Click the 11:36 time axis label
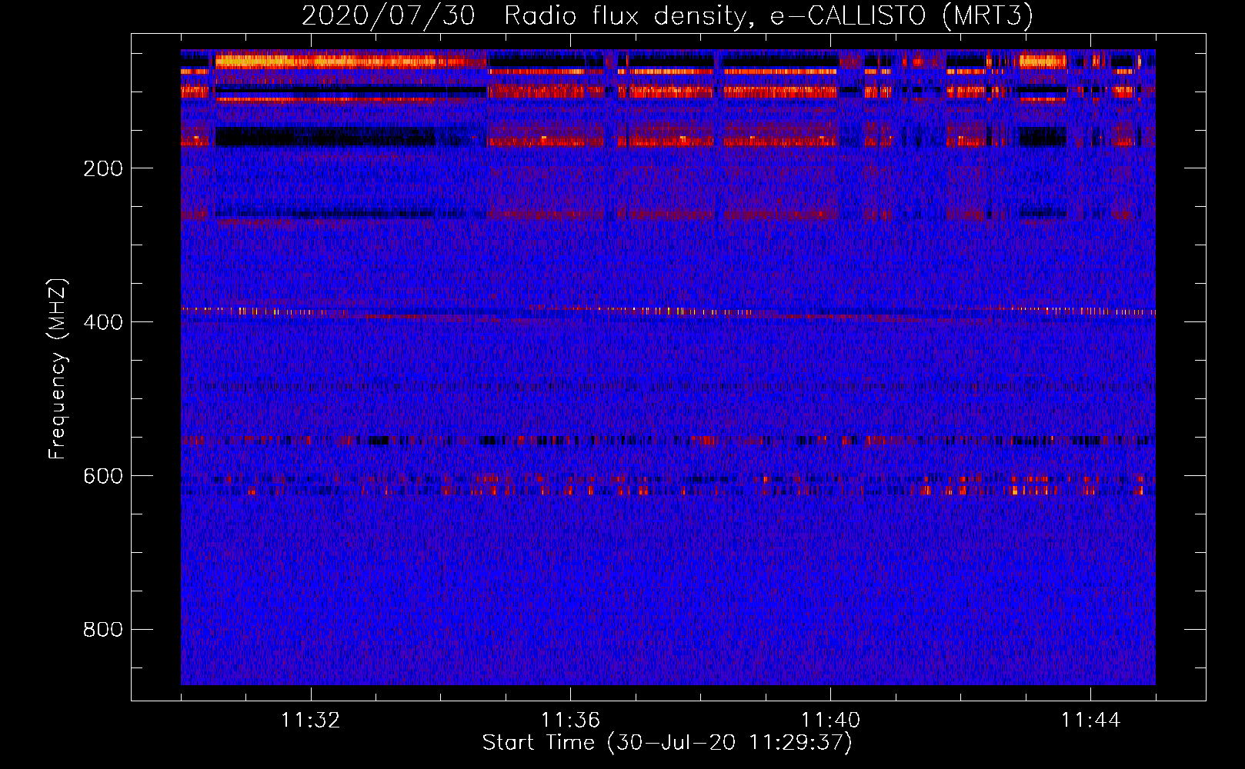Screen dimensions: 1245x769 click(x=570, y=721)
